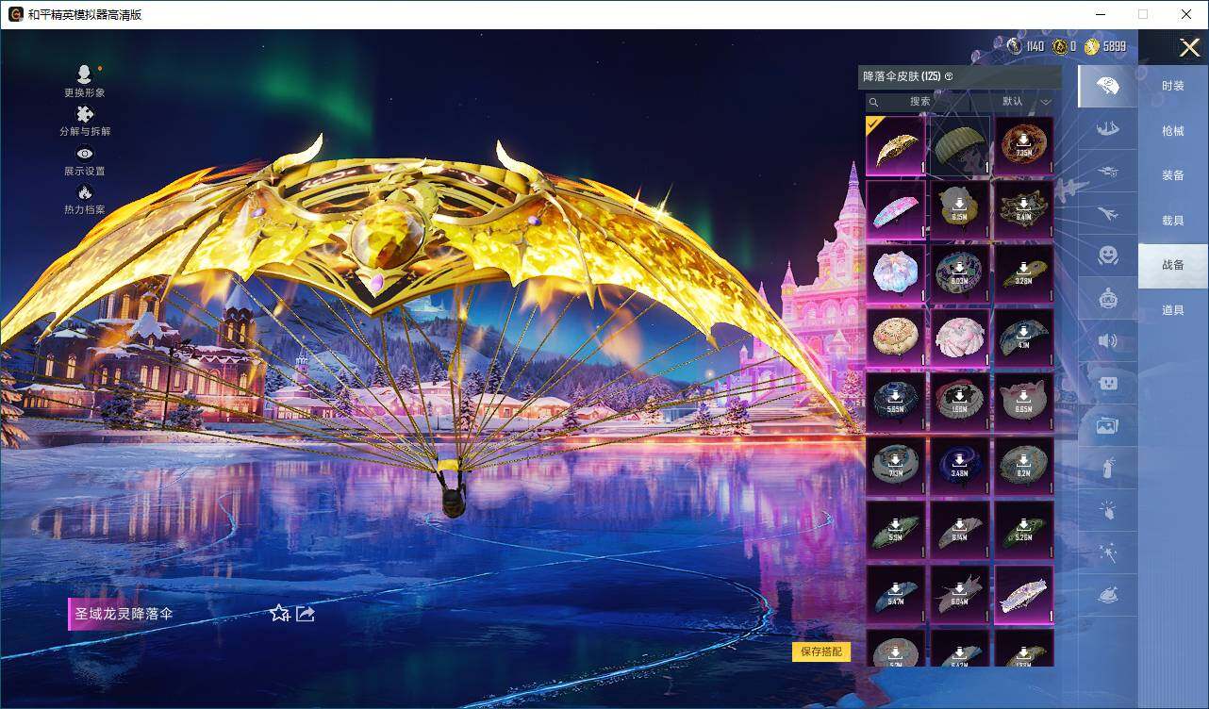Expand the 默认 sort dropdown

[1026, 102]
